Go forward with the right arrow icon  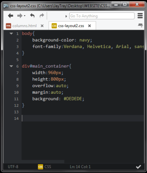coord(20,16)
